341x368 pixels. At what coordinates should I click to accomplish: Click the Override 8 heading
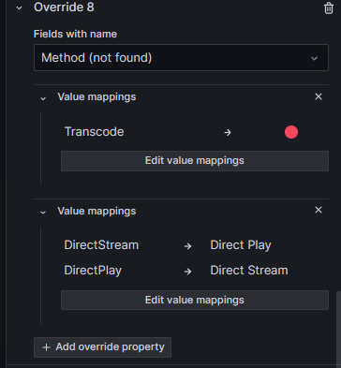[64, 7]
